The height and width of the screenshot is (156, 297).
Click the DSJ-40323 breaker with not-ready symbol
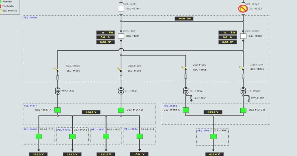pos(243,8)
